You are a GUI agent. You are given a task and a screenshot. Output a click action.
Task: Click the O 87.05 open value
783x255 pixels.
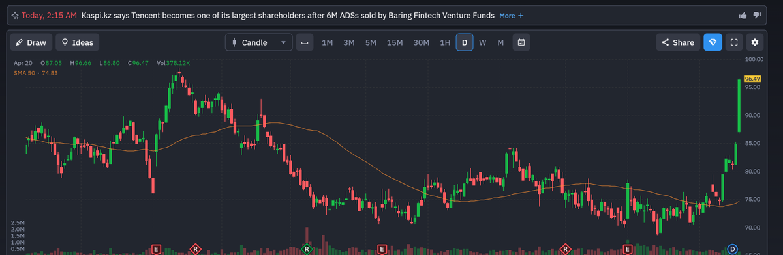pyautogui.click(x=51, y=63)
